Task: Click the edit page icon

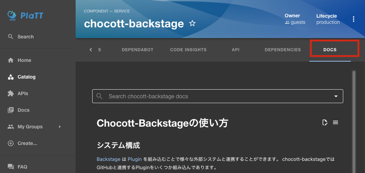Action: point(325,122)
